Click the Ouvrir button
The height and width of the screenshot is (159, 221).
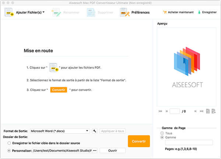click(112, 151)
